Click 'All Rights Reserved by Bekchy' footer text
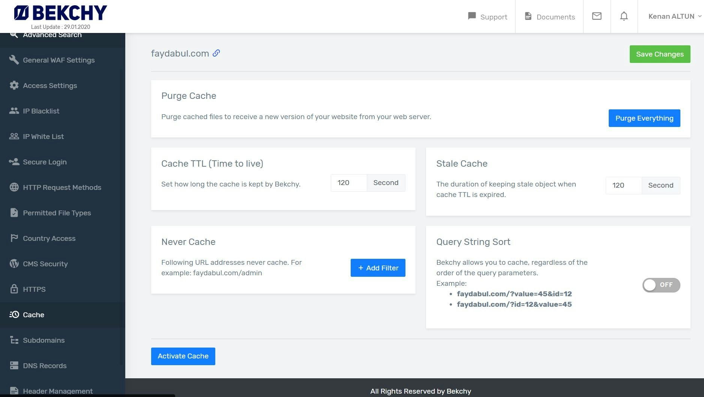 [x=420, y=391]
